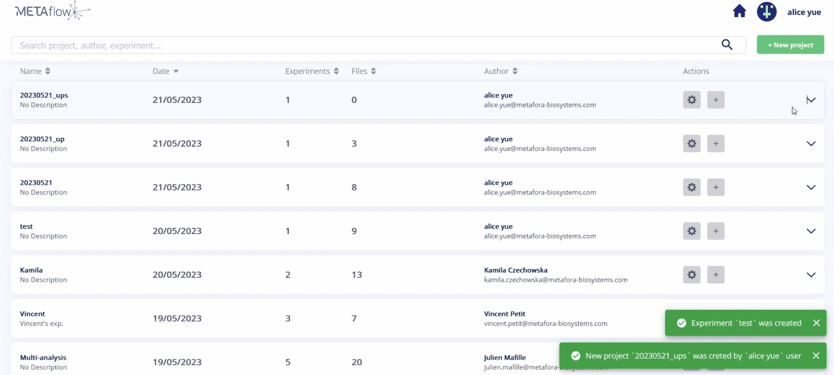Click the search magnifier icon

(x=727, y=45)
